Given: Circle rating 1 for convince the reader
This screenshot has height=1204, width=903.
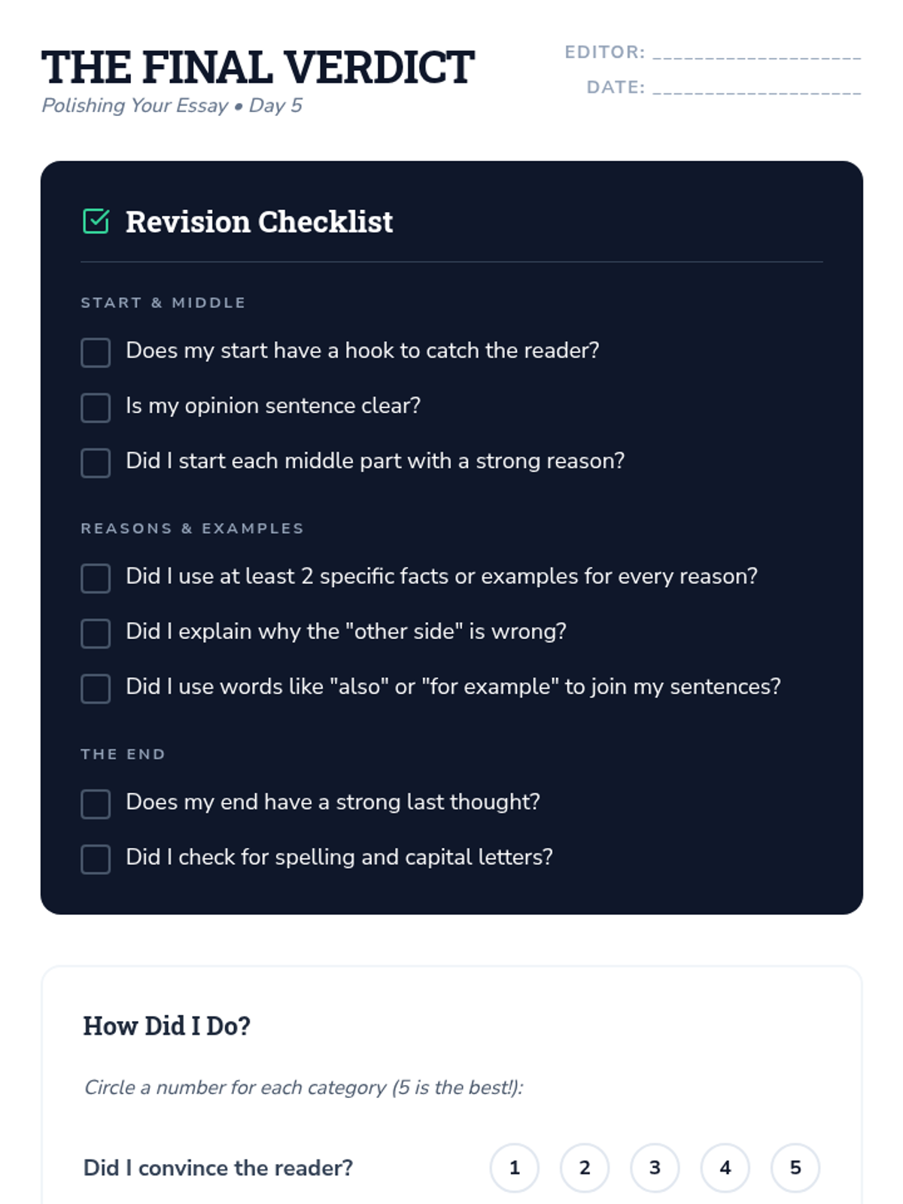Looking at the screenshot, I should tap(514, 1168).
